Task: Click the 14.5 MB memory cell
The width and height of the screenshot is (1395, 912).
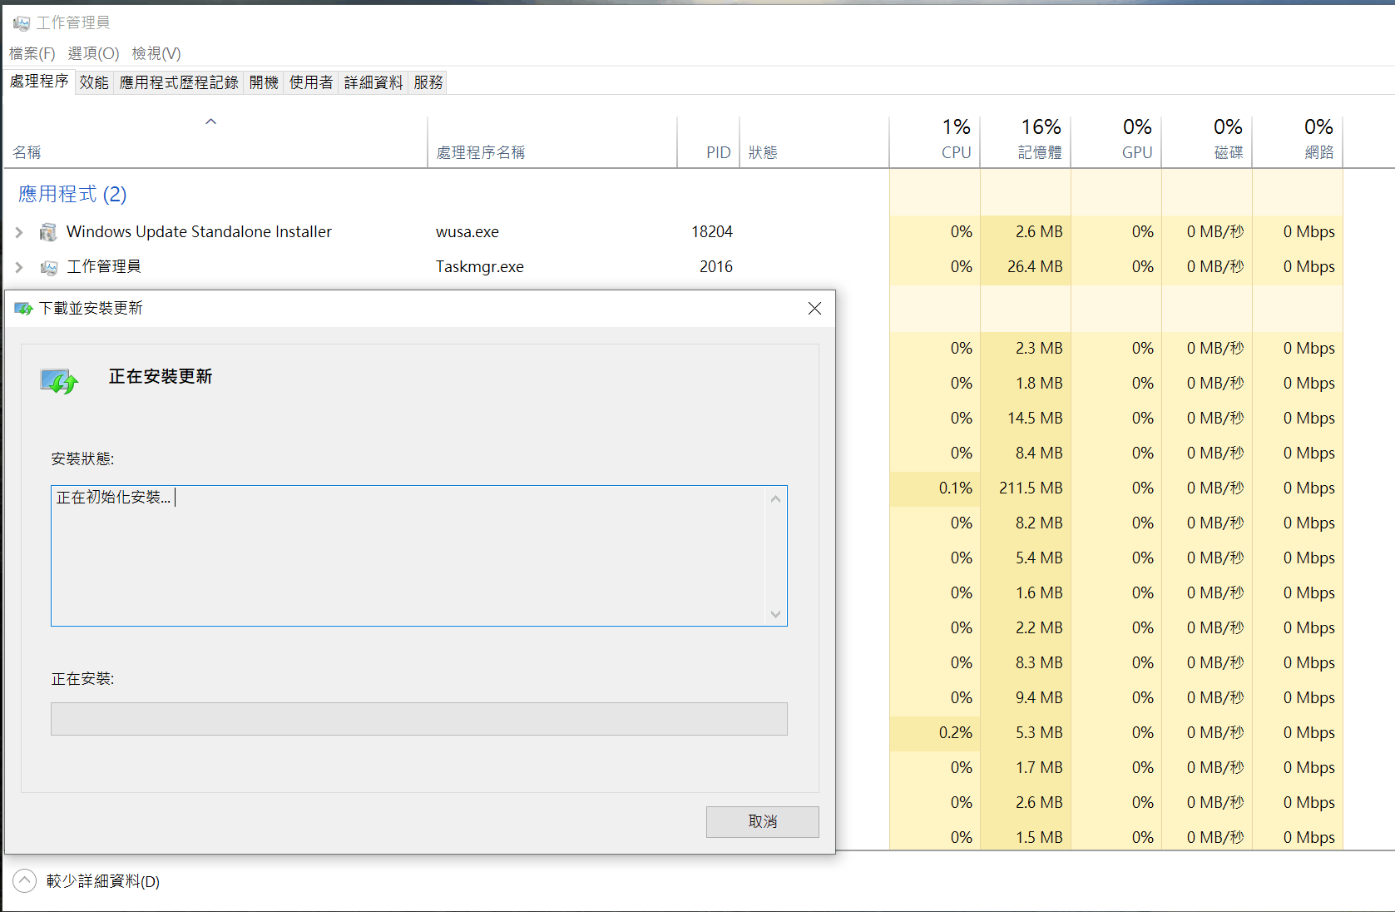Action: [1026, 419]
